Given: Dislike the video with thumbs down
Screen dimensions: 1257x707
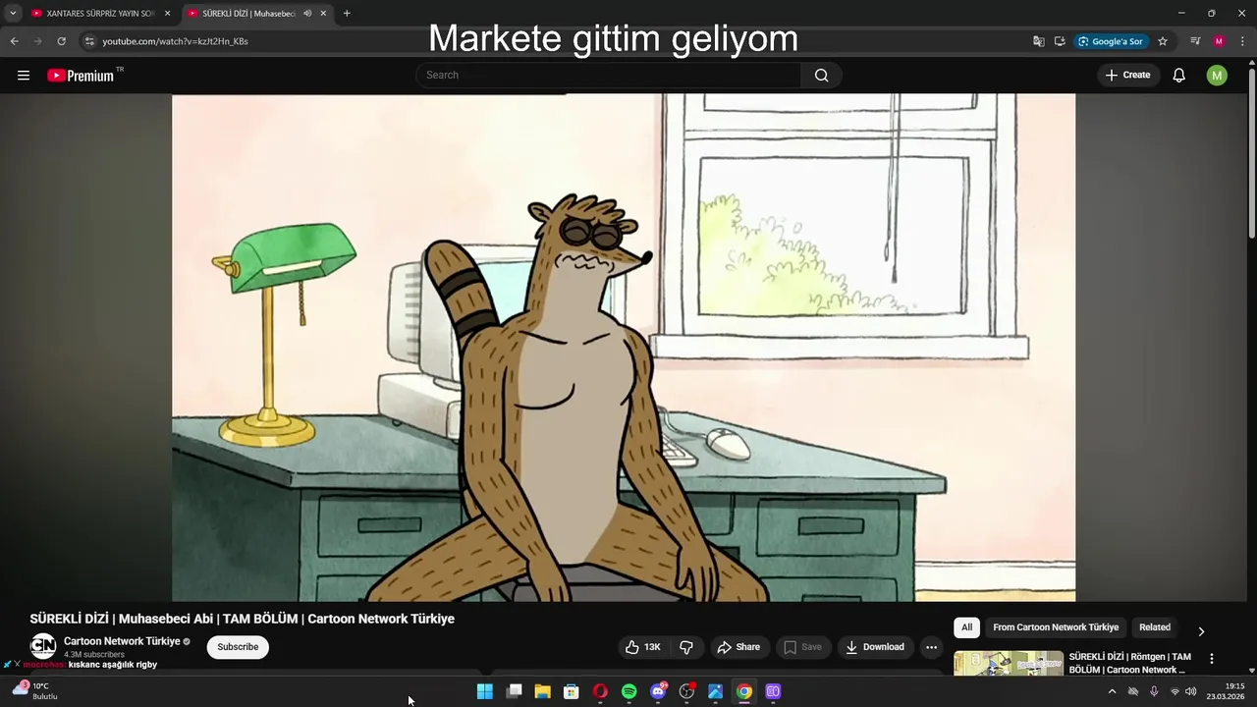Looking at the screenshot, I should 686,647.
